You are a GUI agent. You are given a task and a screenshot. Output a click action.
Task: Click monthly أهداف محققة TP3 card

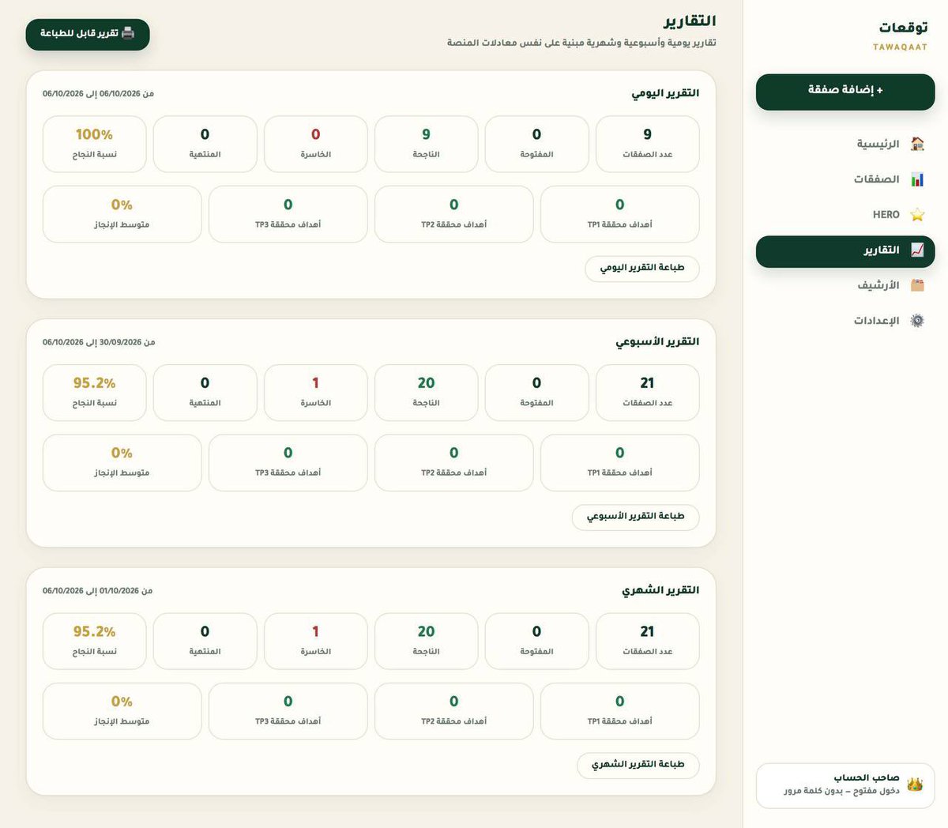pos(288,711)
